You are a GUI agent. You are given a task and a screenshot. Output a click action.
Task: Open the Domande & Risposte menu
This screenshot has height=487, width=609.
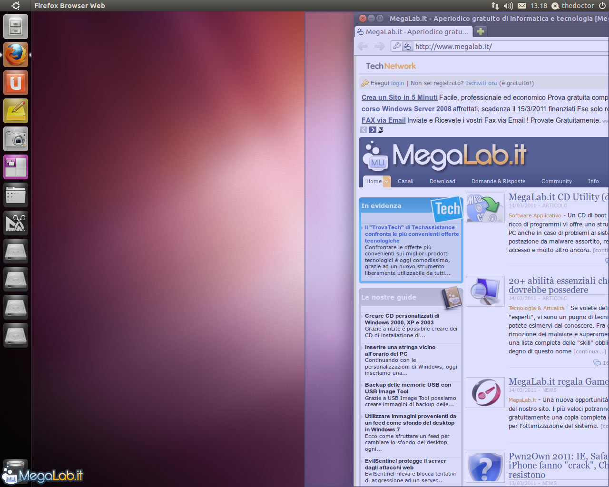click(x=499, y=181)
